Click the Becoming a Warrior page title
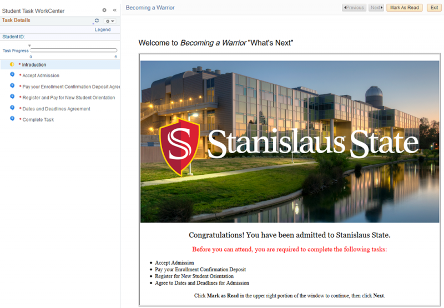 tap(150, 8)
